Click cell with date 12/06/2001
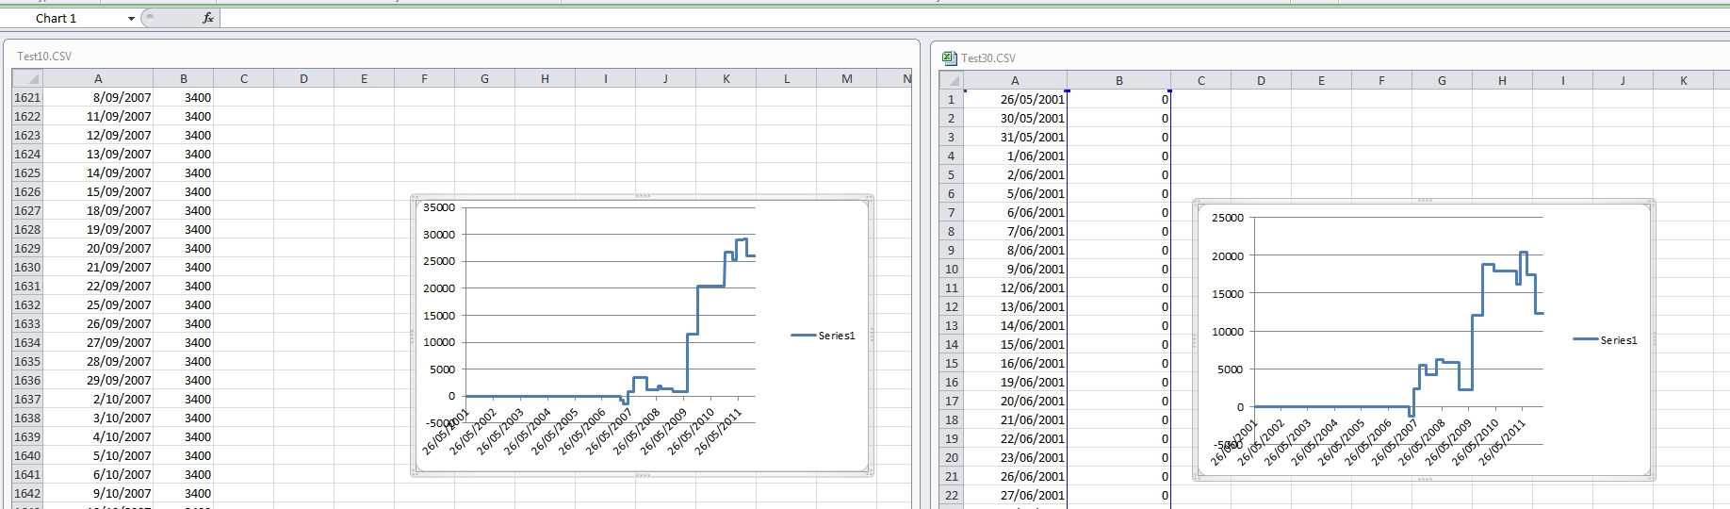Screen dimensions: 1730x509 (1015, 287)
